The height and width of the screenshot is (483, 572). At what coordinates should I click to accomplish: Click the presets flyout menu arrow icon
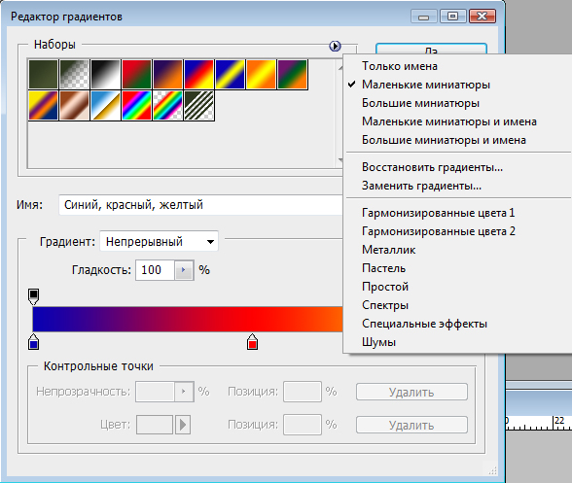(x=335, y=46)
